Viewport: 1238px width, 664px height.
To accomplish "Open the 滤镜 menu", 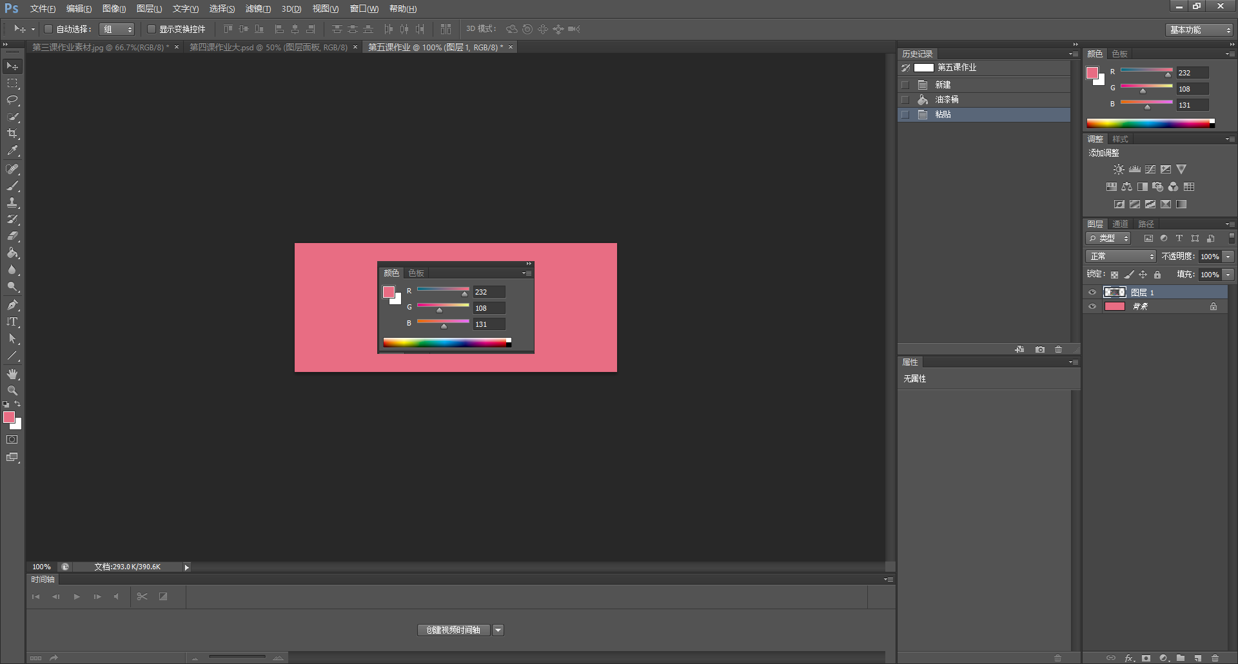I will pyautogui.click(x=258, y=9).
